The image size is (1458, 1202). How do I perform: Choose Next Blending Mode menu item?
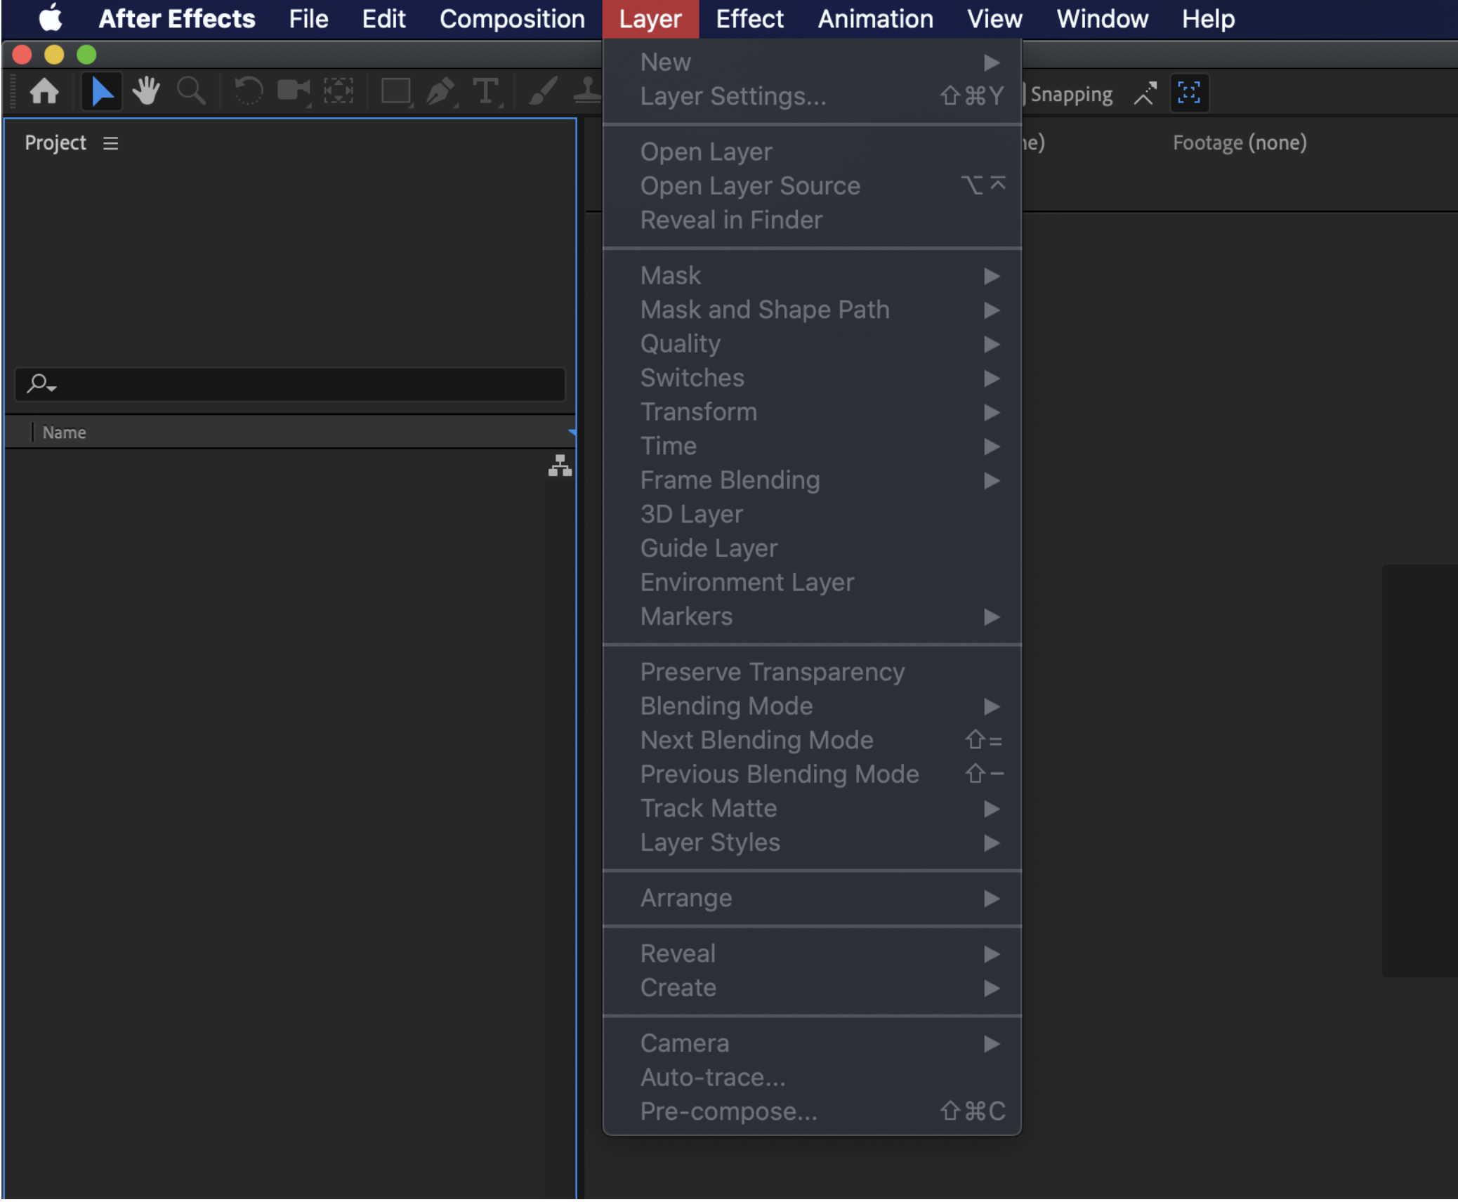point(812,740)
